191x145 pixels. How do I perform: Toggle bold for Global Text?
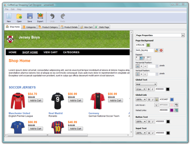(149, 89)
